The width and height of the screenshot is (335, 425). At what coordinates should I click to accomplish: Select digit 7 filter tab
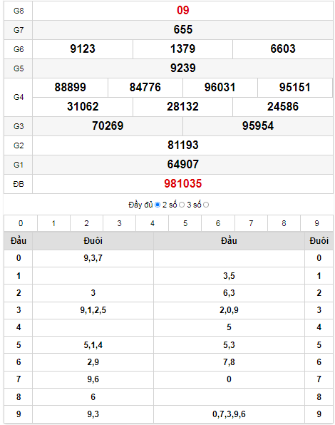pos(251,223)
